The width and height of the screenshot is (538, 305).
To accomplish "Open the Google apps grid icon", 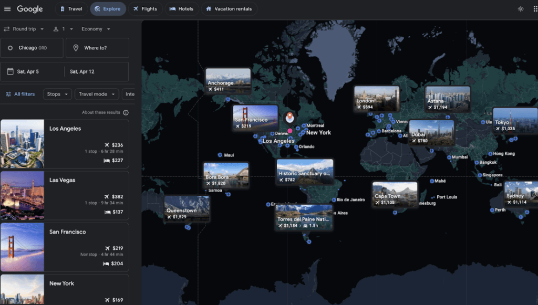I will tap(535, 9).
